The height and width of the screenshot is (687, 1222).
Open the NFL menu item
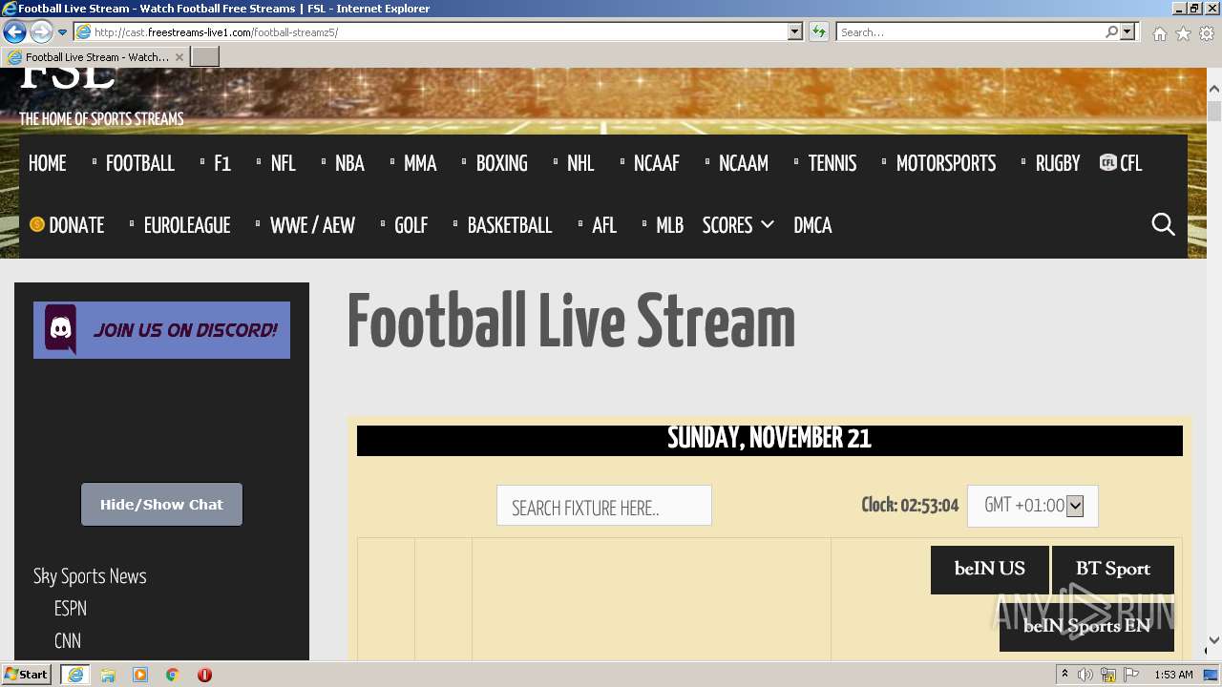click(284, 163)
